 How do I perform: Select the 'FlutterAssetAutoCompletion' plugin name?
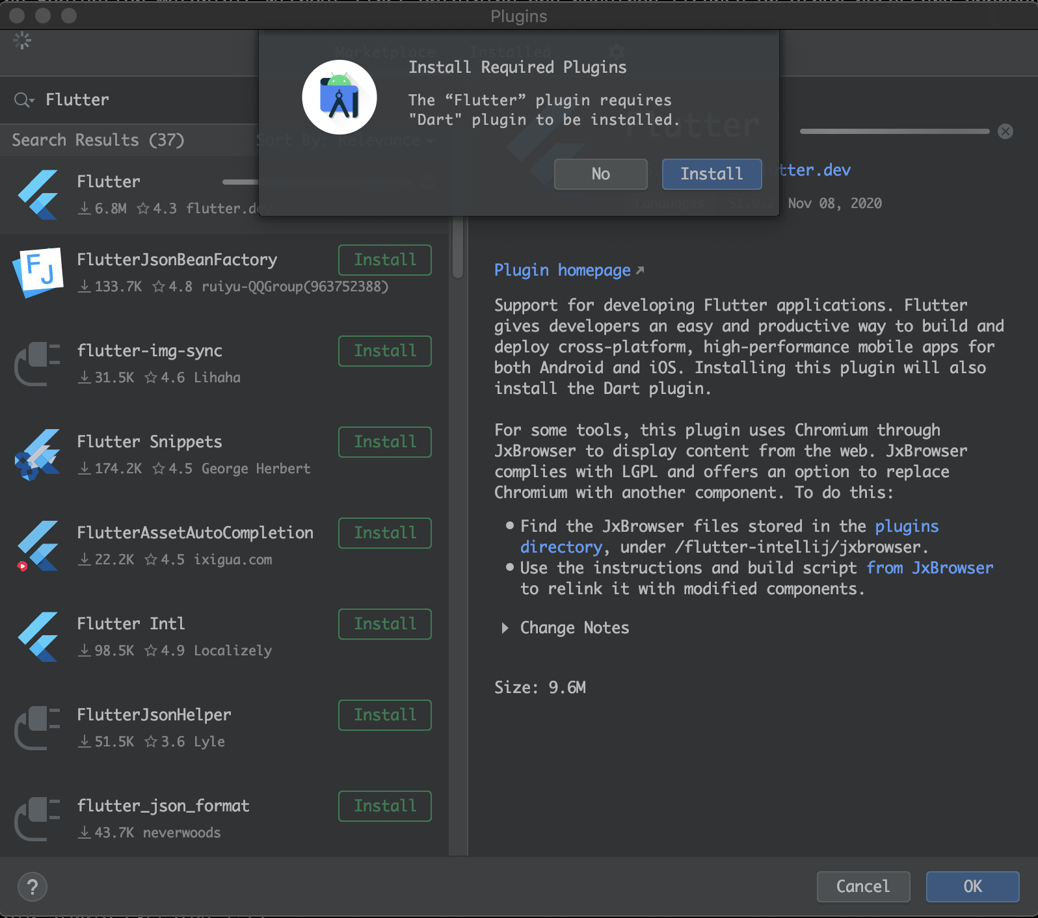pyautogui.click(x=195, y=533)
